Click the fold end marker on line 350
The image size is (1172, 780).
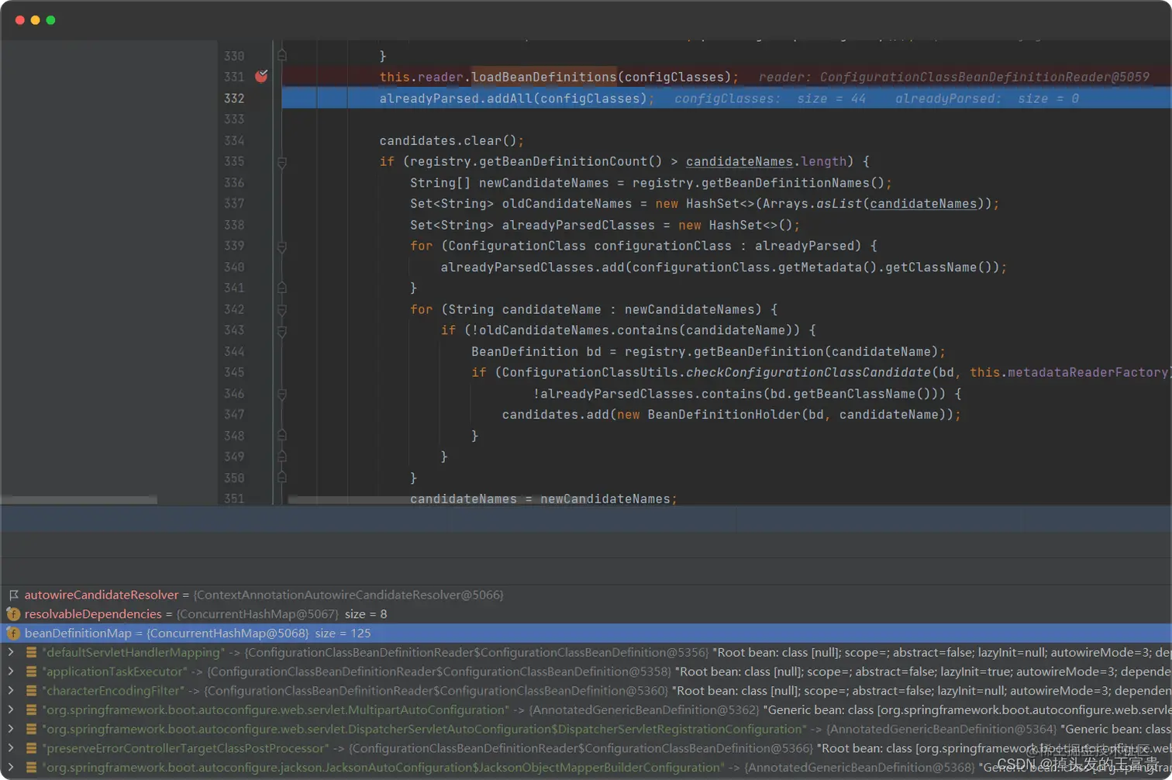coord(282,478)
